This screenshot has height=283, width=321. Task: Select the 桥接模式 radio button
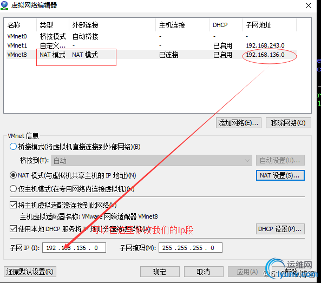point(13,147)
